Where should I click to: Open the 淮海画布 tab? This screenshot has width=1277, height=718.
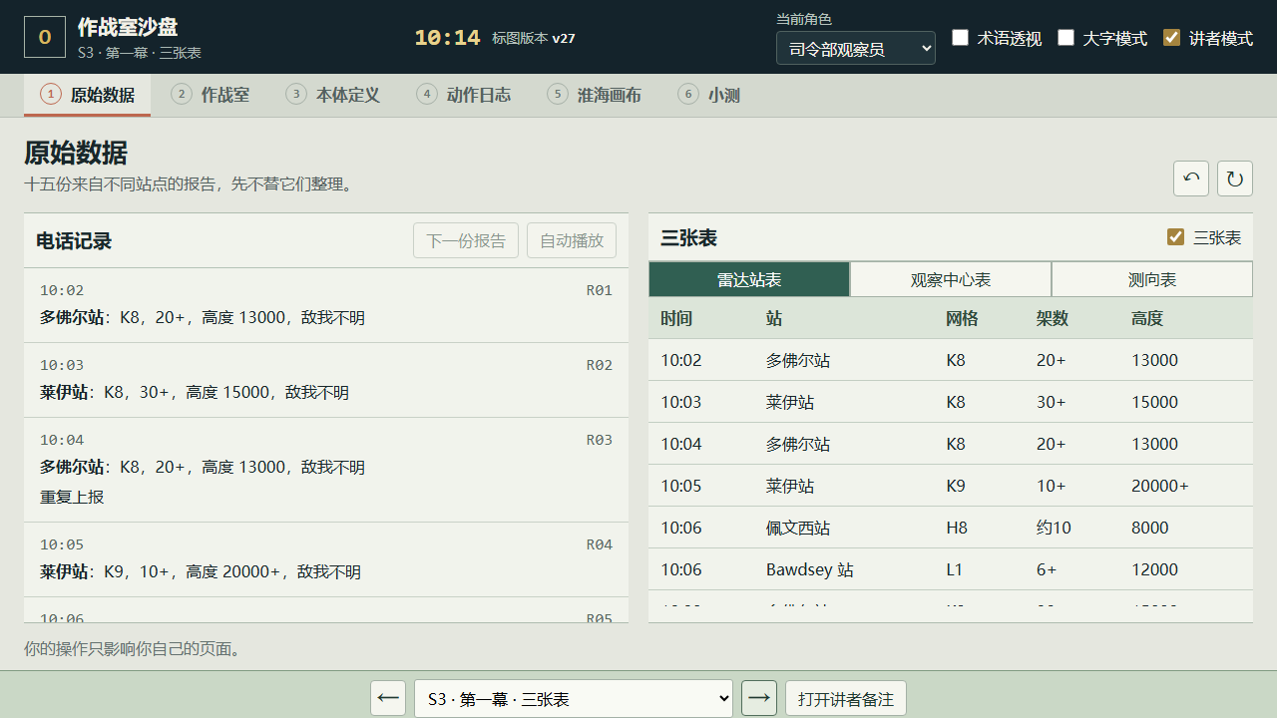(595, 95)
